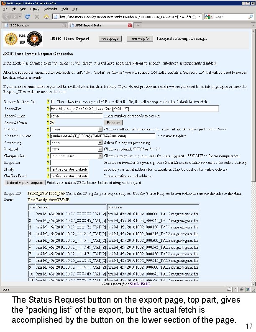This screenshot has height=332, width=256.
Task: Click the last status bar icon
Action: (x=248, y=289)
